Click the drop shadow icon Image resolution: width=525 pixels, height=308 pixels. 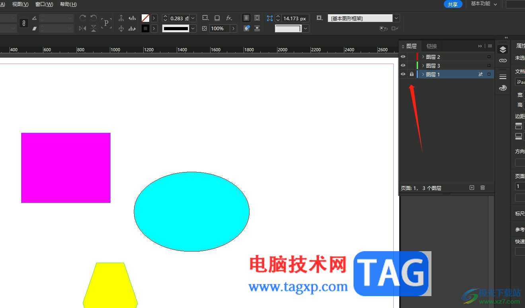217,18
